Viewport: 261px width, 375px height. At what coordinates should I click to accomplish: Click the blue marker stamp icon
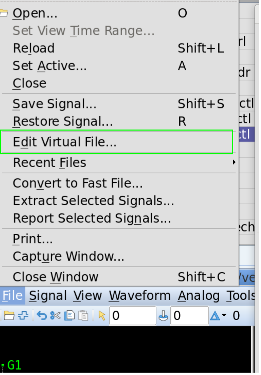[x=163, y=316]
